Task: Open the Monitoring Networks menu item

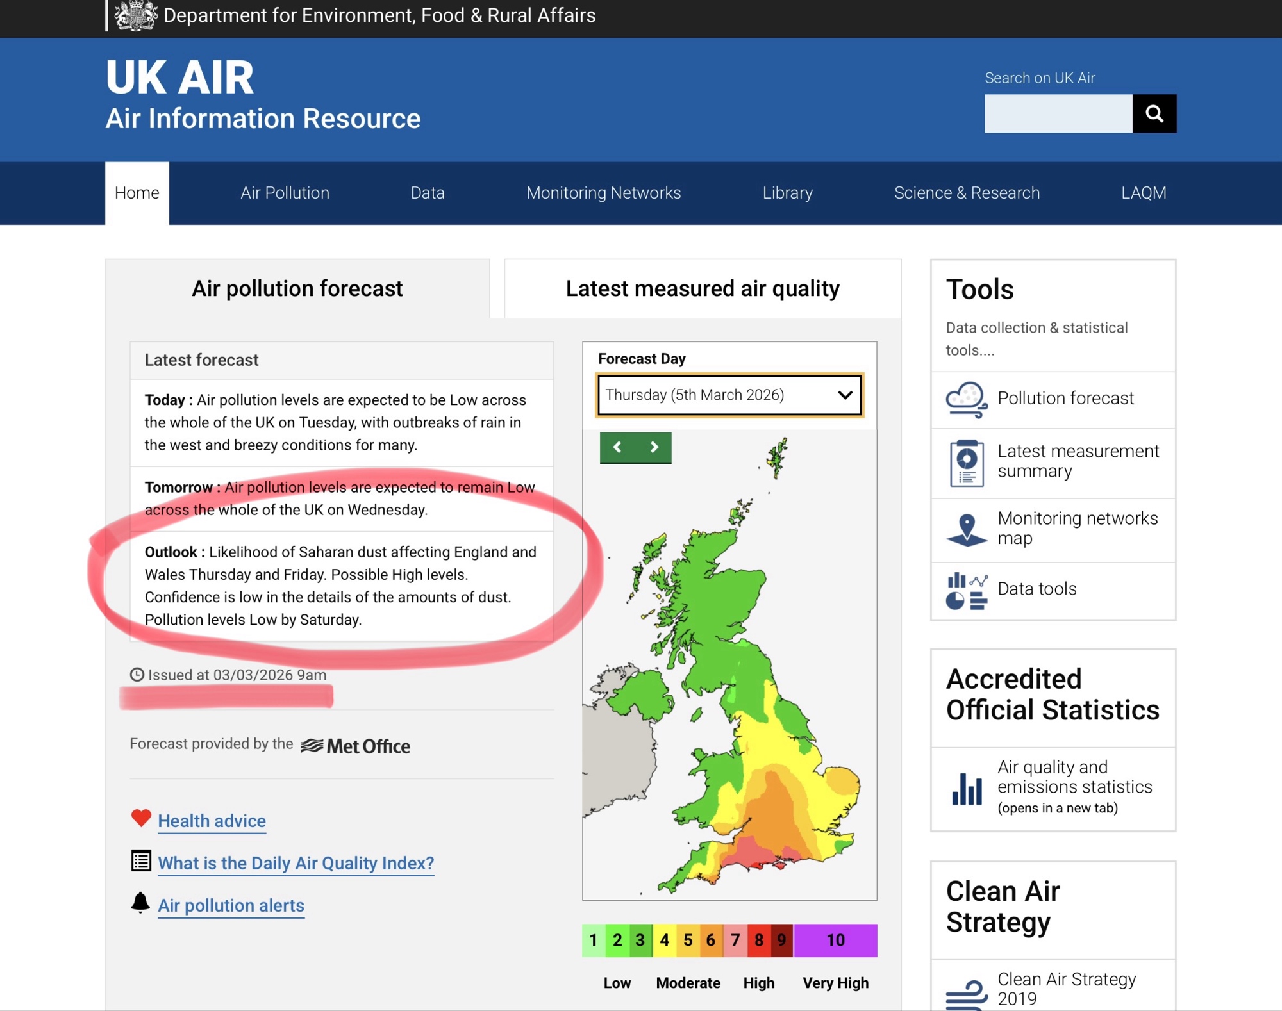Action: click(x=603, y=193)
